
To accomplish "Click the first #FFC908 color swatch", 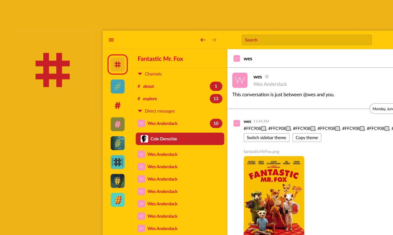I will point(264,128).
